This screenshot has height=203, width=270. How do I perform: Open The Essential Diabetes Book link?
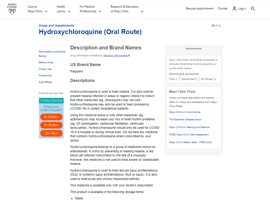(x=185, y=120)
